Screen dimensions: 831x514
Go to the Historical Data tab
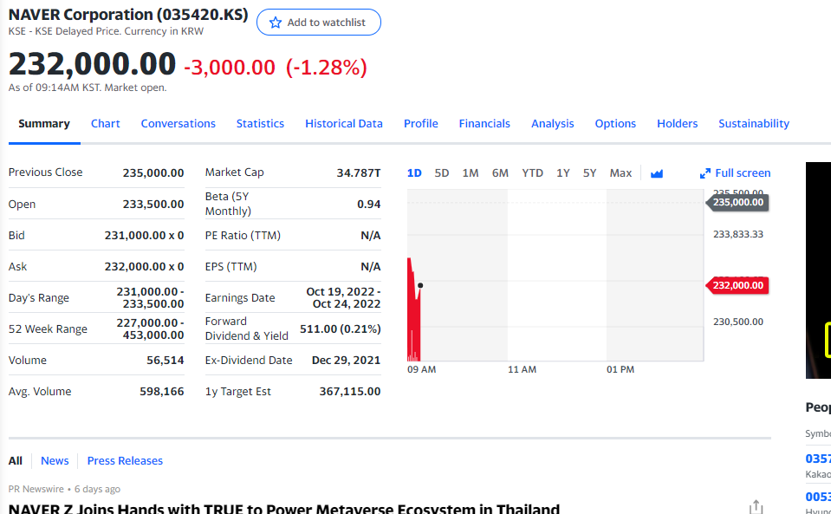tap(344, 123)
